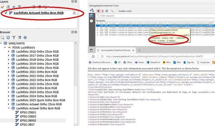Click Filter Browser funnel icon
Image resolution: width=215 pixels, height=126 pixels.
tap(14, 37)
